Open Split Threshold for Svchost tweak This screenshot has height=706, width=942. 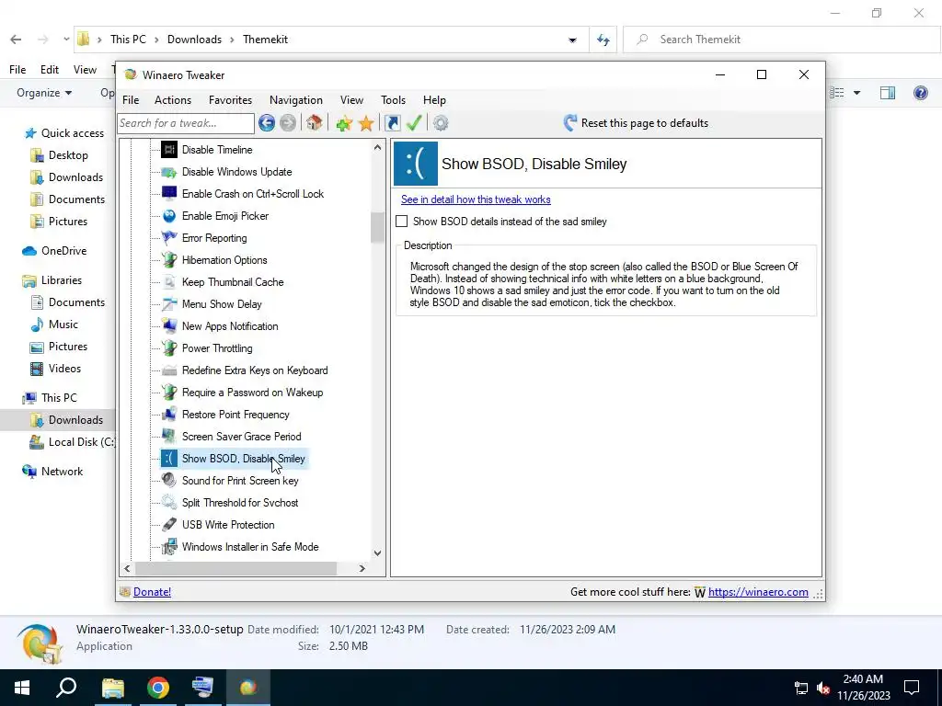tap(240, 503)
